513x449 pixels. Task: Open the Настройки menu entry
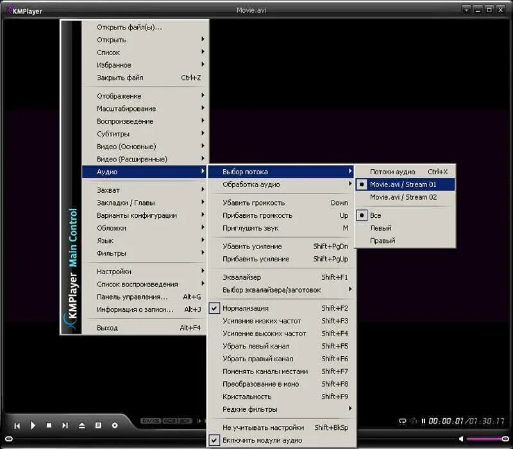pyautogui.click(x=144, y=272)
